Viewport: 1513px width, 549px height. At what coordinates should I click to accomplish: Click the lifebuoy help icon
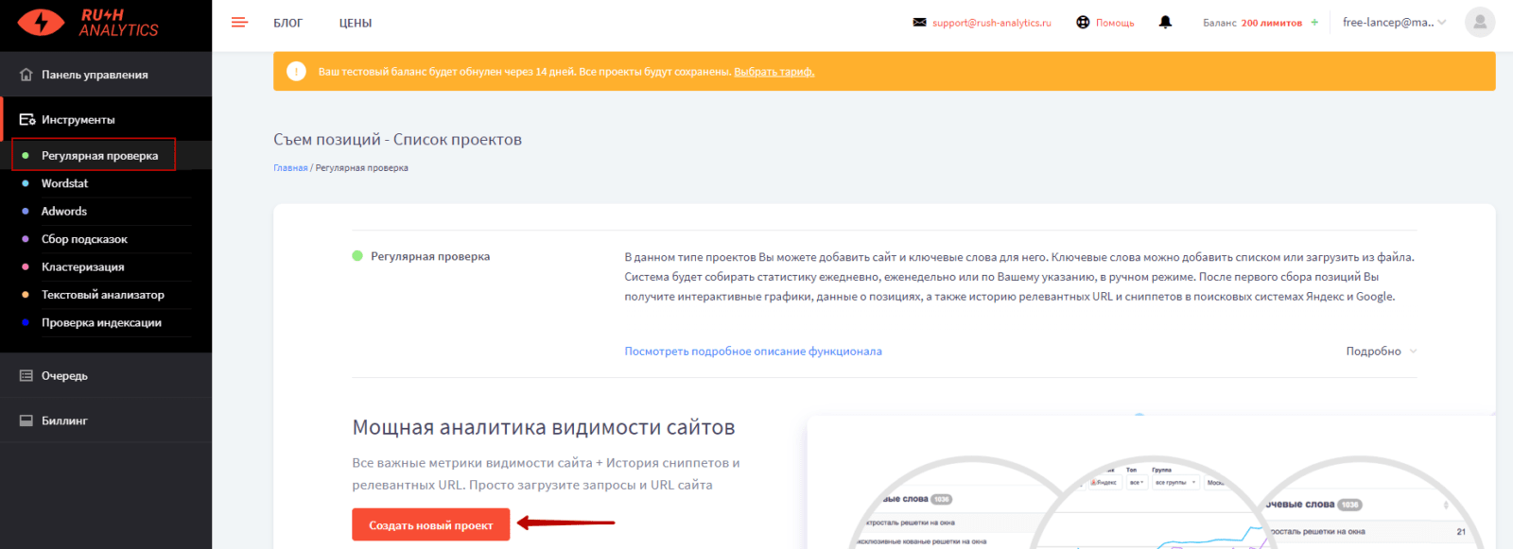(1083, 22)
